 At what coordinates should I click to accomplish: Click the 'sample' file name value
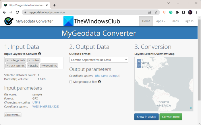coord(37,94)
